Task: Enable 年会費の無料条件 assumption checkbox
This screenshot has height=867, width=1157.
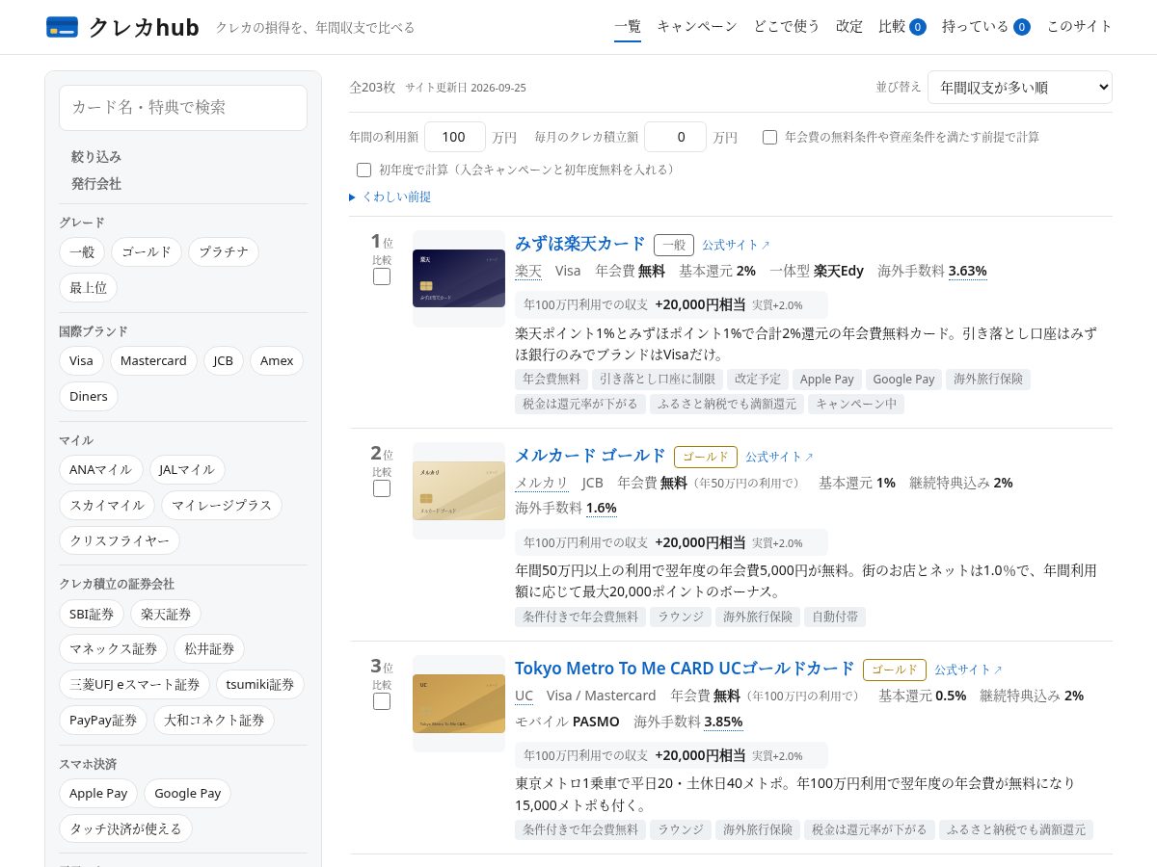Action: coord(769,137)
